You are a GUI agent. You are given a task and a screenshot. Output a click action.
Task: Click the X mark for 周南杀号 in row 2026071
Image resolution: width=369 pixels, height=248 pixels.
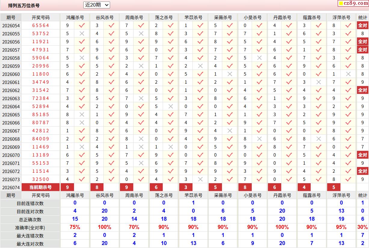(141, 163)
